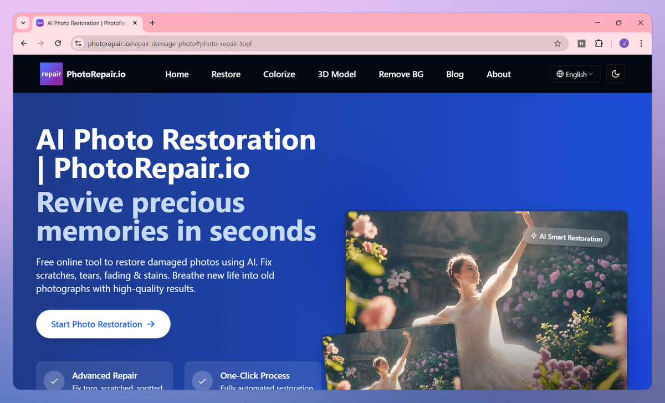Click the AI Photo Restoration main heading
The height and width of the screenshot is (403, 665).
(x=176, y=154)
